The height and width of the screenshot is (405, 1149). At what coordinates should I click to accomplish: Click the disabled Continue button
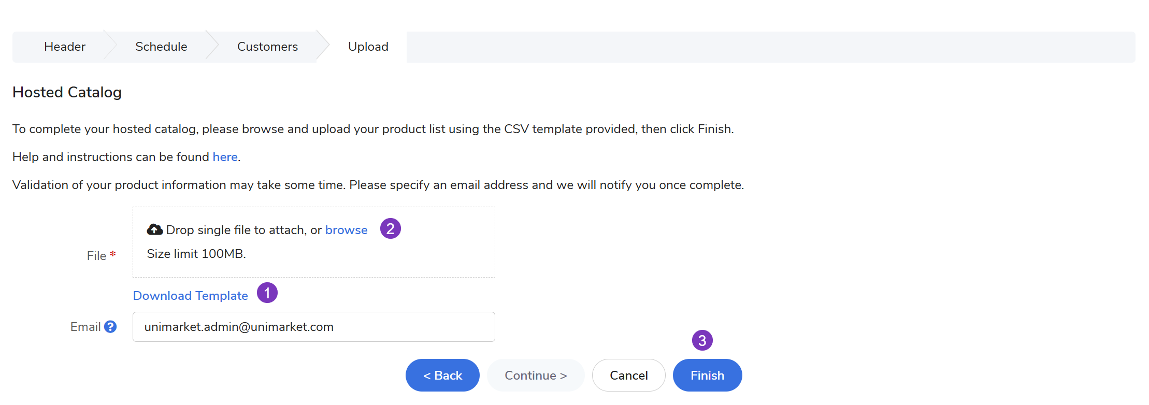[536, 375]
